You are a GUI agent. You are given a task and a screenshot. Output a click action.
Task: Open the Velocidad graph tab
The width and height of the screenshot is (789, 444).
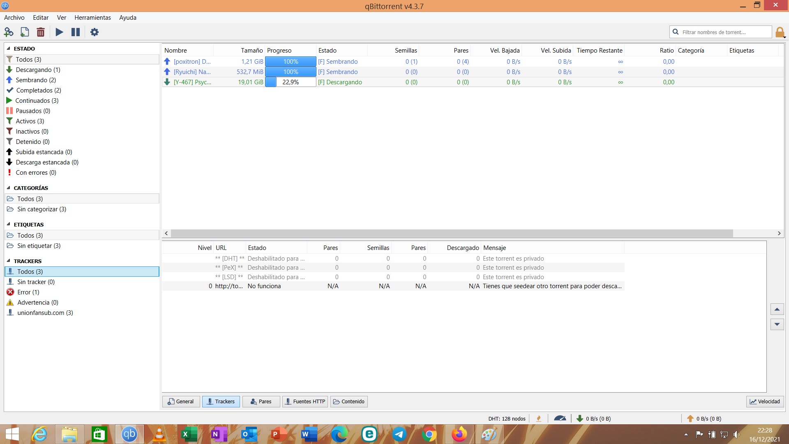point(765,402)
